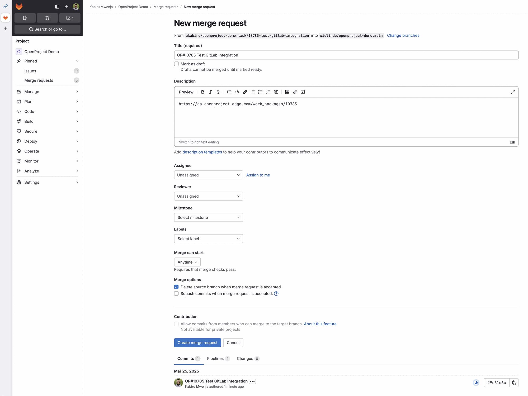The image size is (528, 396).
Task: Open the Select milestone dropdown
Action: [208, 217]
